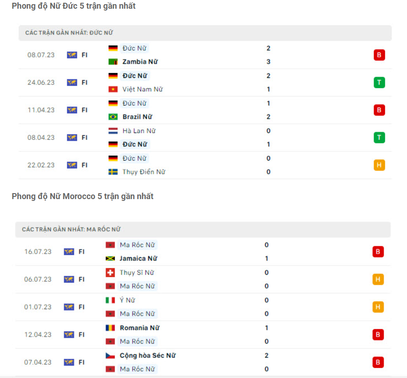Click the red B badge for the Cộng hòa Séc match

pyautogui.click(x=379, y=362)
